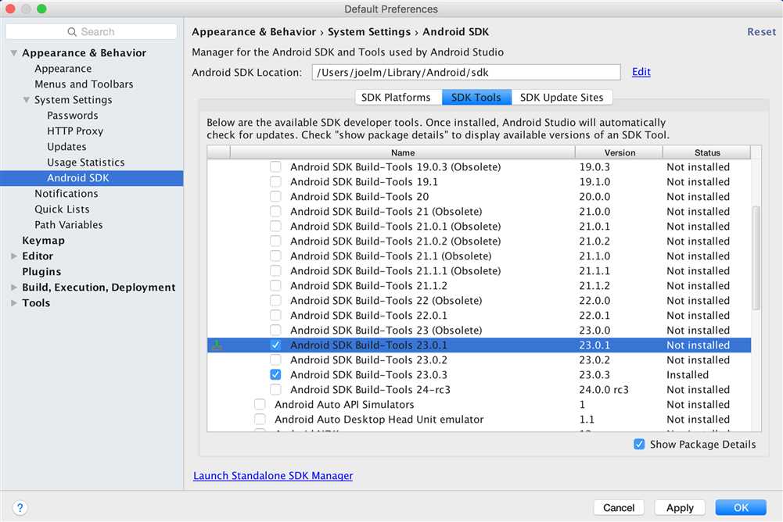Expand the Tools tree node
Viewport: 783px width, 522px height.
(14, 303)
